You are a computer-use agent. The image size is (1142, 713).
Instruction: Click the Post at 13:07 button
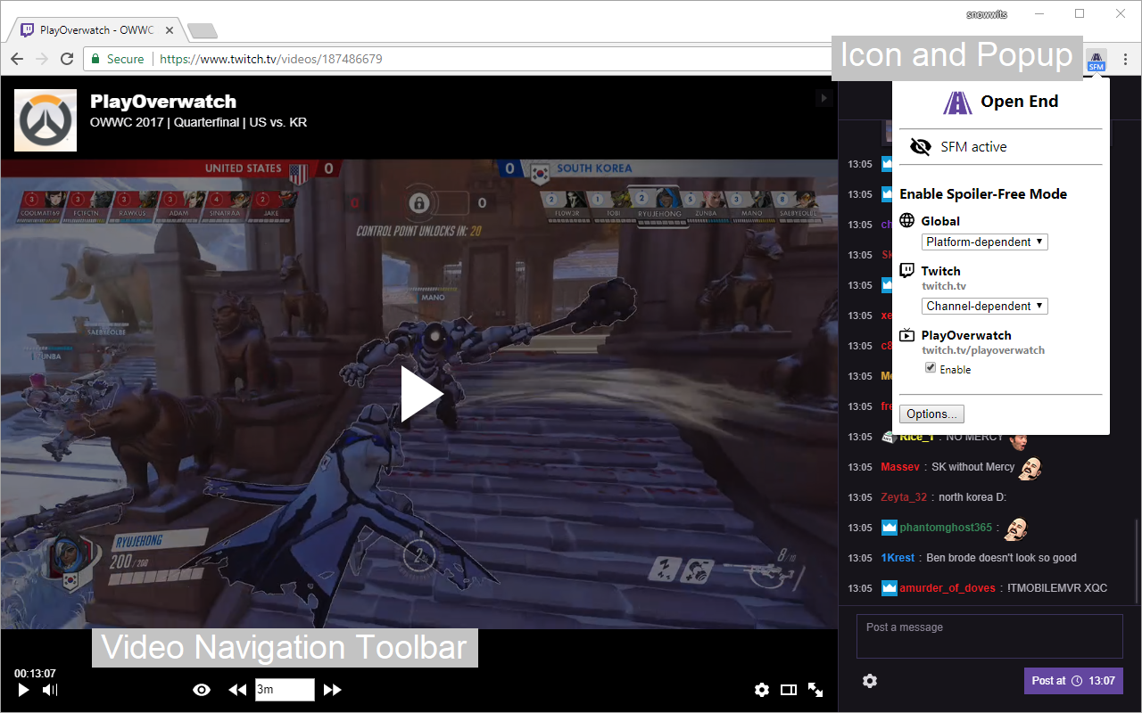tap(1073, 680)
